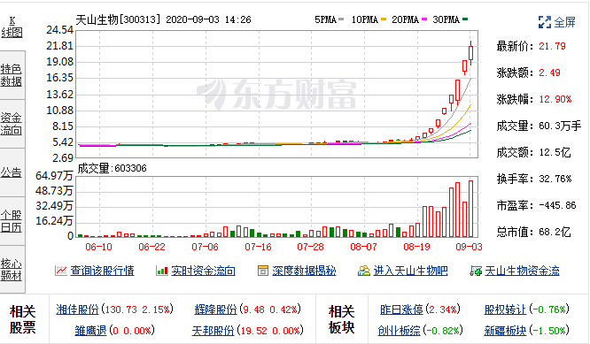The image size is (590, 344).
Task: Click the table icon beside 深度数据揭秘
Action: [263, 271]
